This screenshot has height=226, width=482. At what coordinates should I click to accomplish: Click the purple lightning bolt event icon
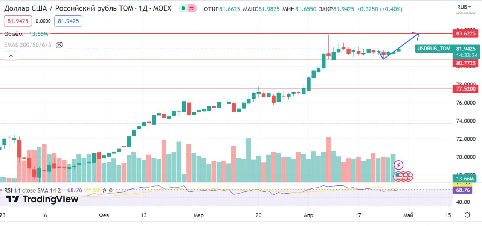click(398, 165)
